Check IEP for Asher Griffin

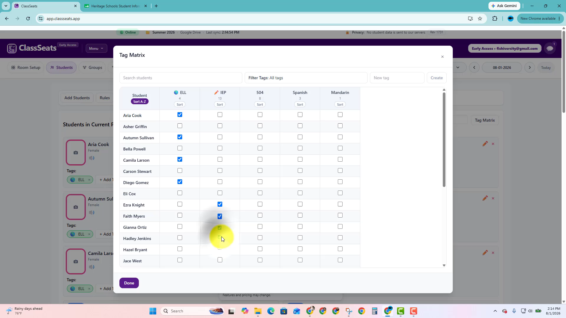[220, 126]
